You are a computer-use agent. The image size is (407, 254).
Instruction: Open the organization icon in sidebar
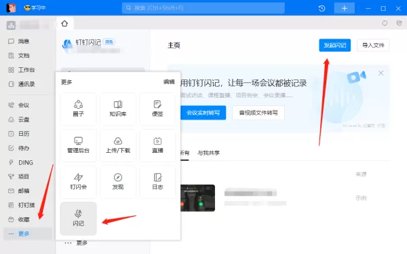pos(11,25)
